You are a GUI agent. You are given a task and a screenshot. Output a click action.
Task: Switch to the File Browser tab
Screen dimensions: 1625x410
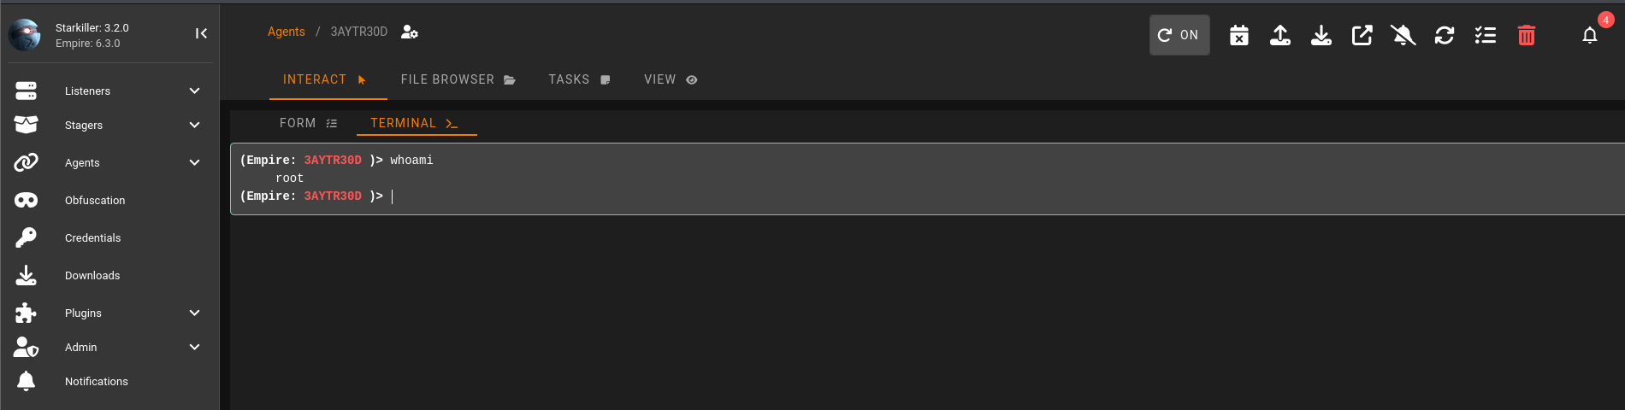click(458, 79)
